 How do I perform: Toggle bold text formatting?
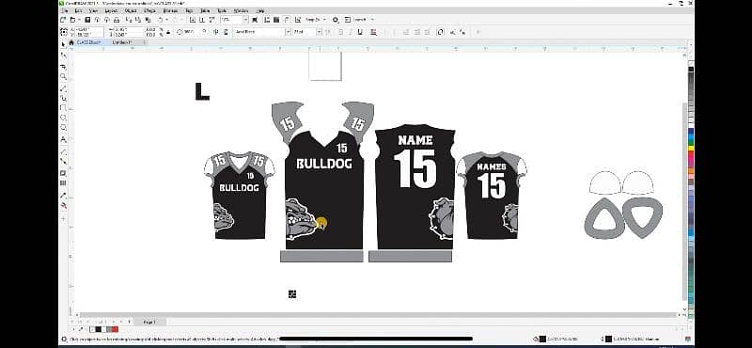[x=340, y=32]
